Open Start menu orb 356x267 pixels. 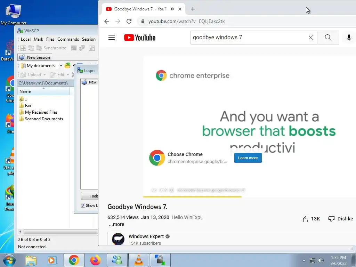(x=9, y=260)
